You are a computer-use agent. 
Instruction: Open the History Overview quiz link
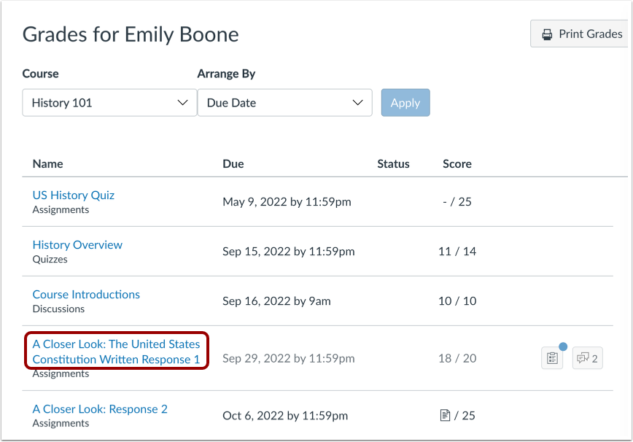pos(77,245)
